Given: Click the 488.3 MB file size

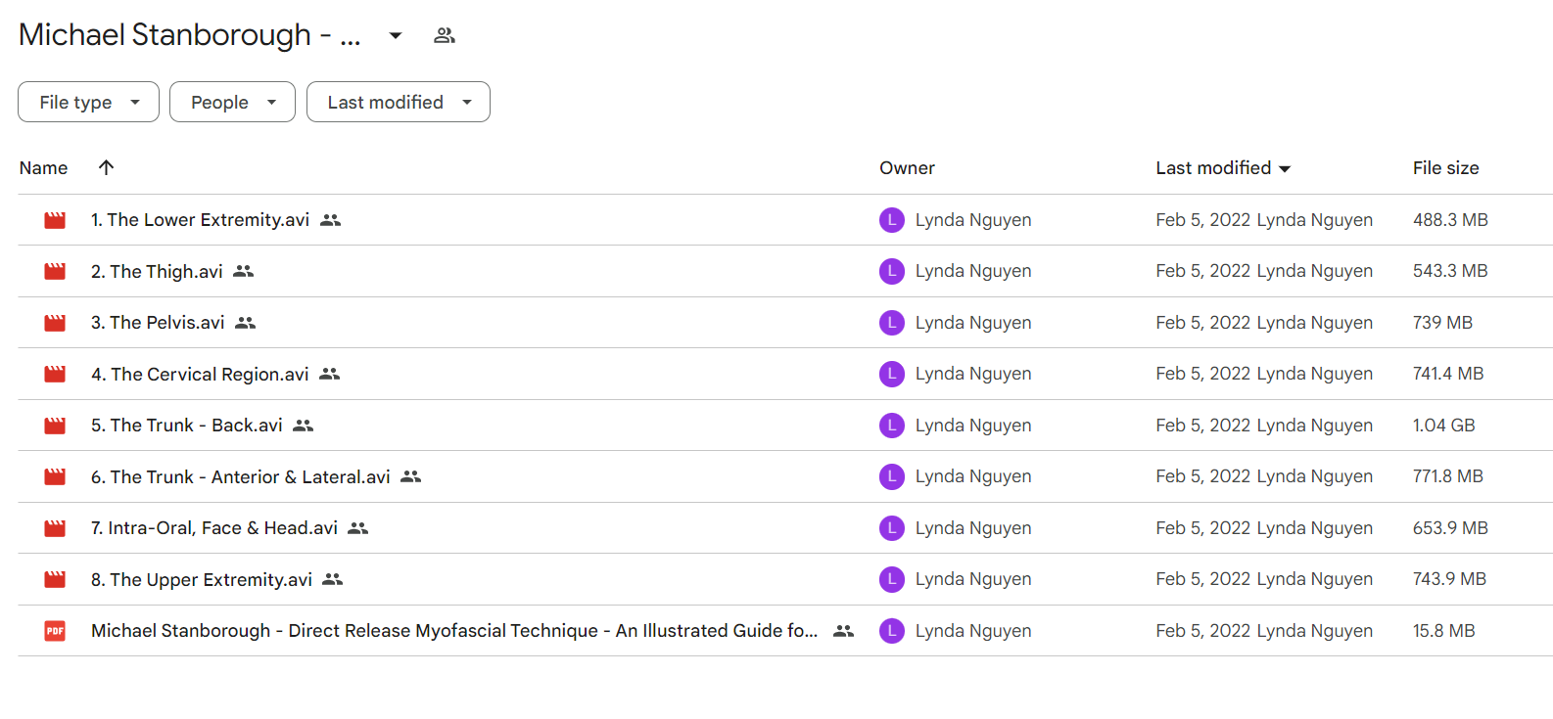Looking at the screenshot, I should (x=1450, y=220).
